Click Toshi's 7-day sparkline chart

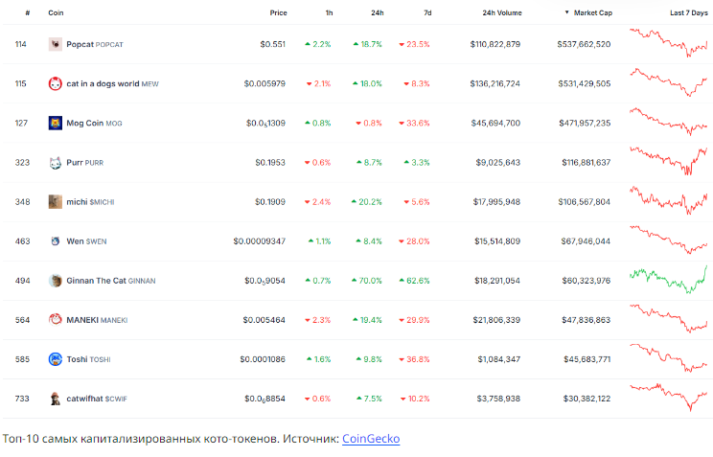pyautogui.click(x=669, y=358)
